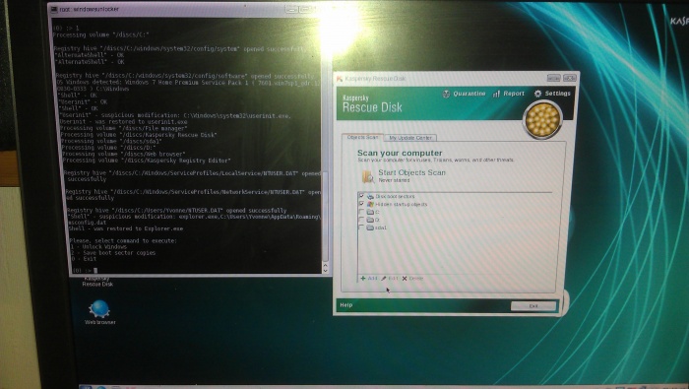Click the Start Objects Scan text link
689x389 pixels.
tap(411, 172)
